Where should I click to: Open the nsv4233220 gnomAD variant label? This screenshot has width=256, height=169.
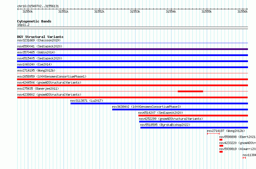pos(238,143)
